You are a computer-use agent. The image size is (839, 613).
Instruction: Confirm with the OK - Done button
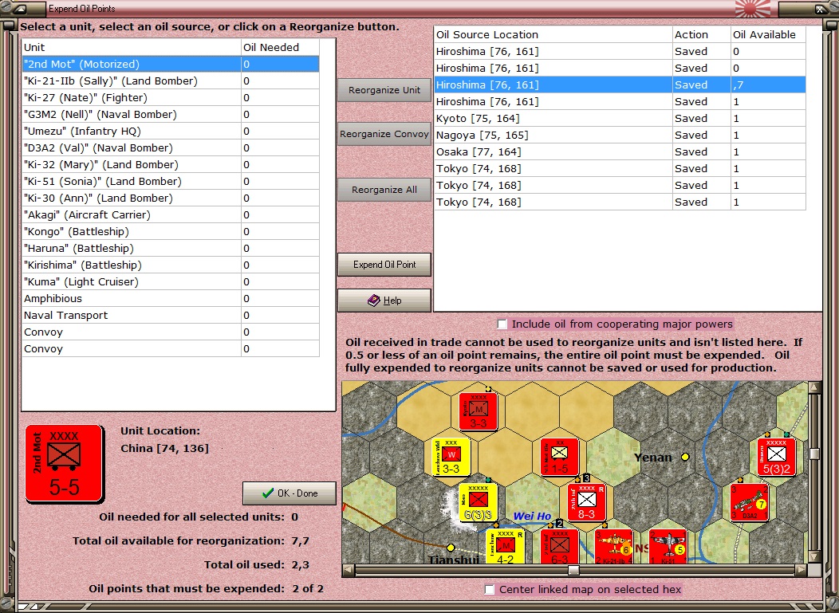point(290,493)
